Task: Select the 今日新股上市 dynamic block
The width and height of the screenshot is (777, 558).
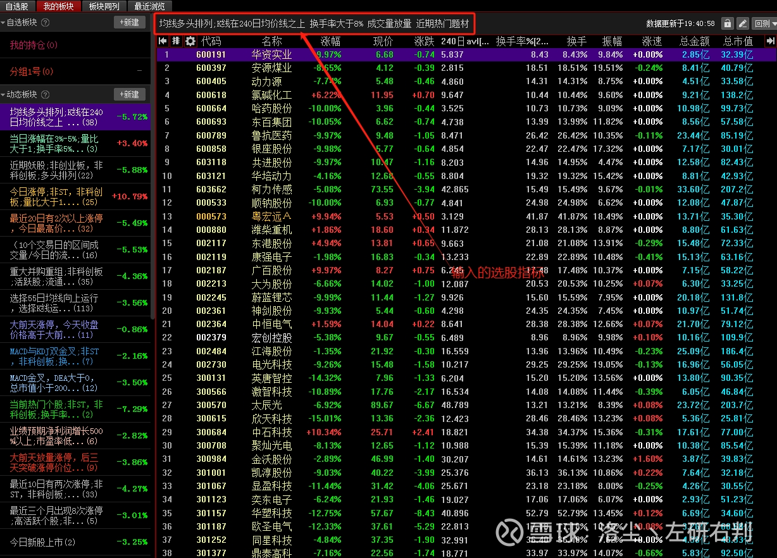Action: click(x=42, y=542)
